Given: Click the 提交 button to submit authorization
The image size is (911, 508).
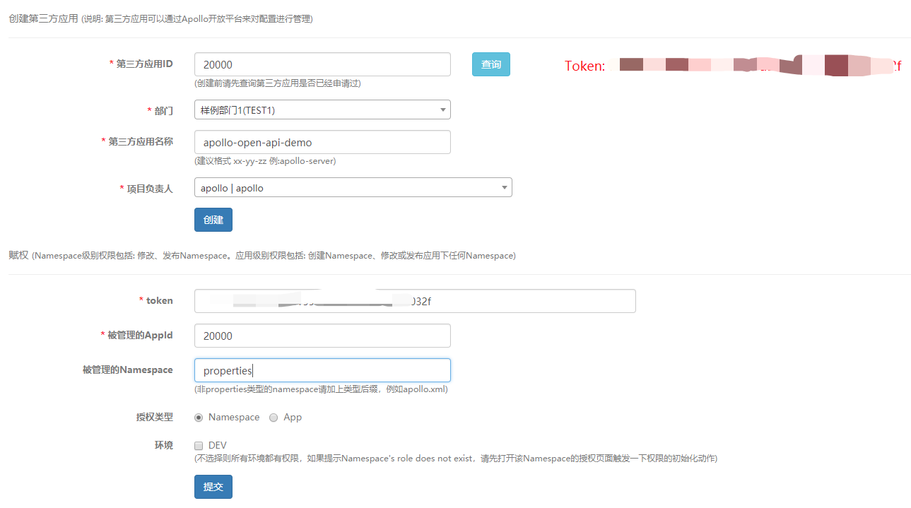Looking at the screenshot, I should tap(213, 486).
